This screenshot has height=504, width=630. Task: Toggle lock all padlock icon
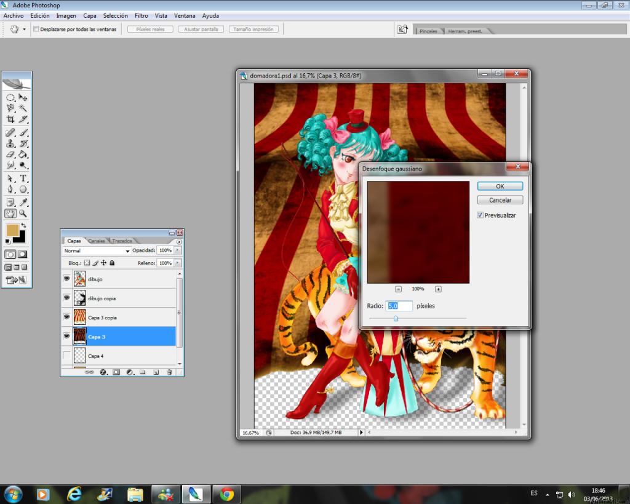[112, 262]
